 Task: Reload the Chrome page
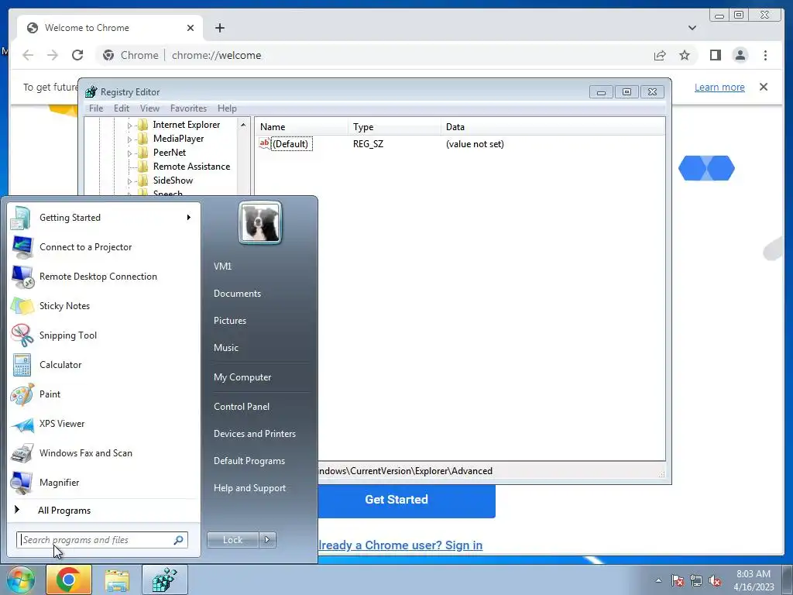tap(77, 55)
